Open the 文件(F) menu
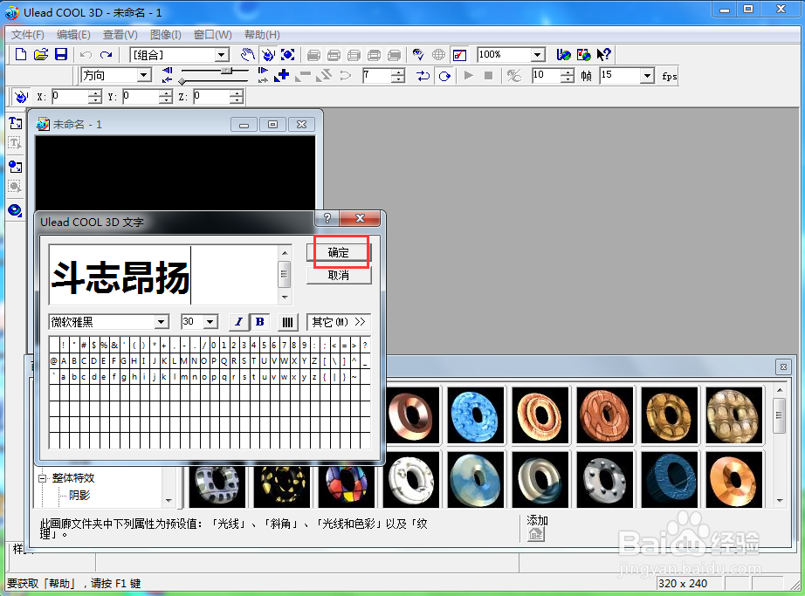The width and height of the screenshot is (805, 596). click(28, 35)
